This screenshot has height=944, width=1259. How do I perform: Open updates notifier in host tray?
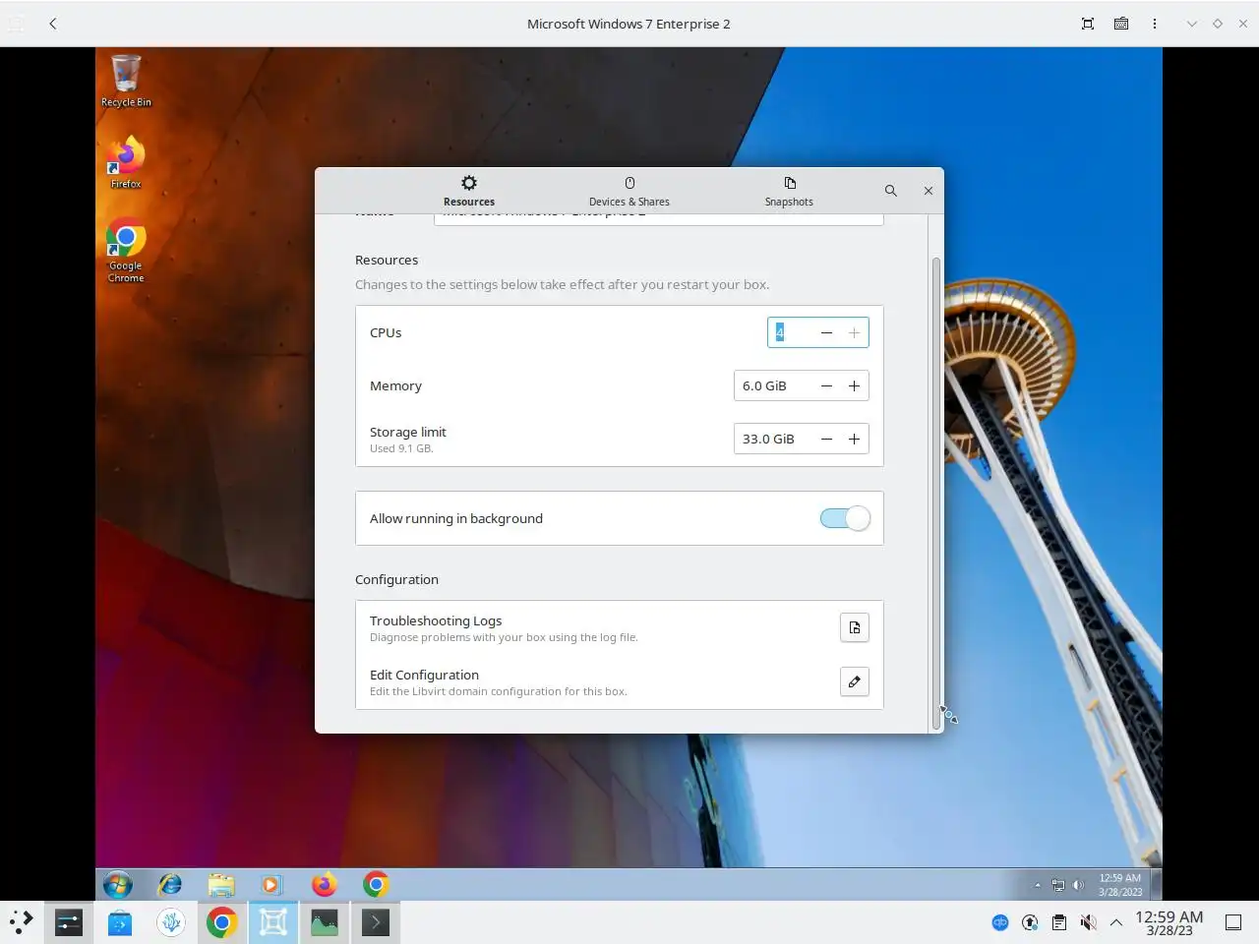(x=1030, y=922)
